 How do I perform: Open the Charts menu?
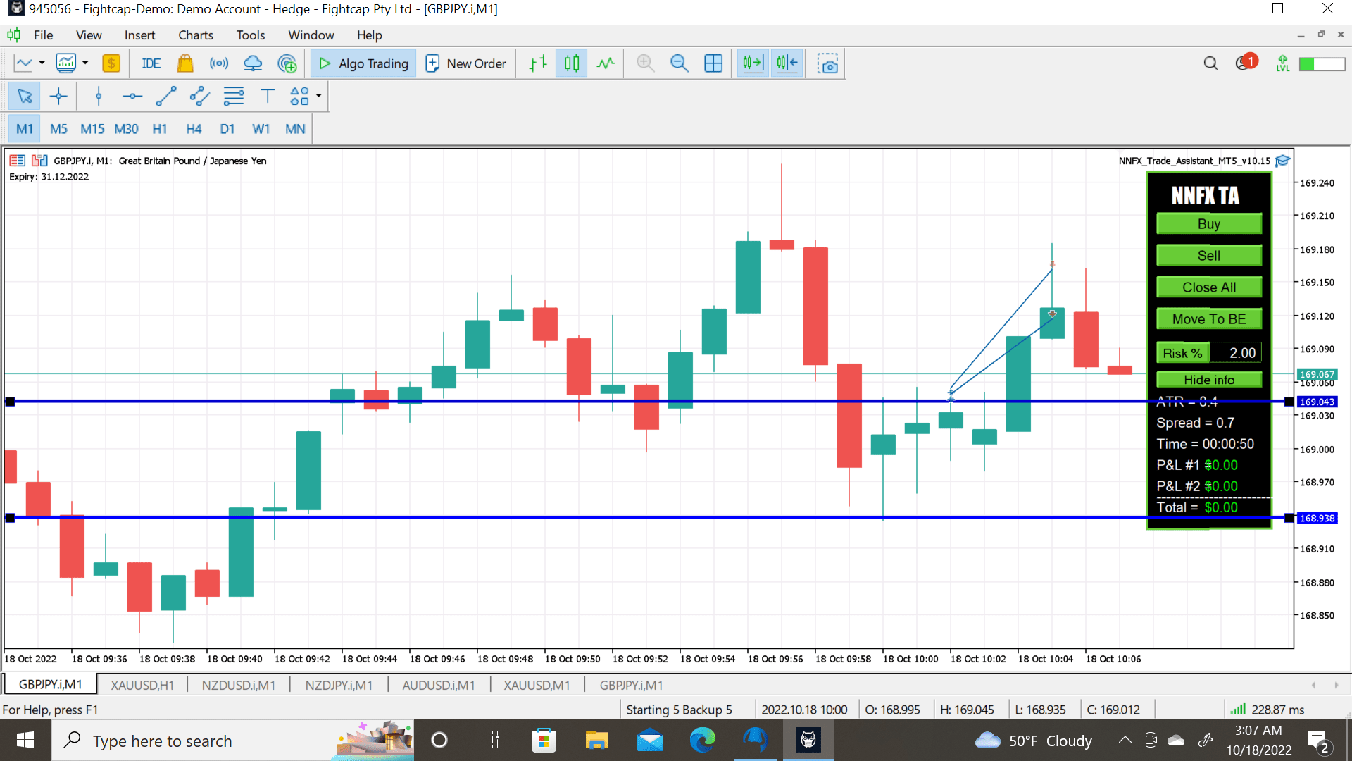pos(195,35)
